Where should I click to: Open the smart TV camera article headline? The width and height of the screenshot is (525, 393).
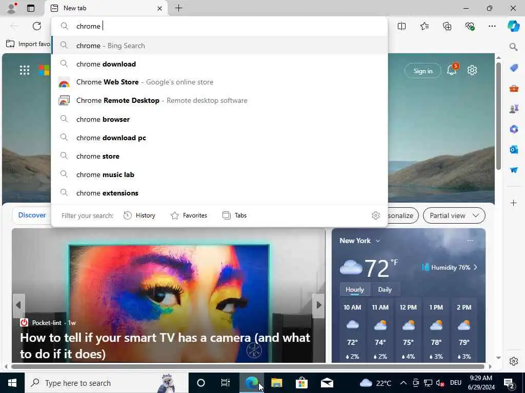pos(165,345)
